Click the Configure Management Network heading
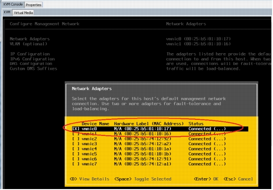 [x=44, y=24]
